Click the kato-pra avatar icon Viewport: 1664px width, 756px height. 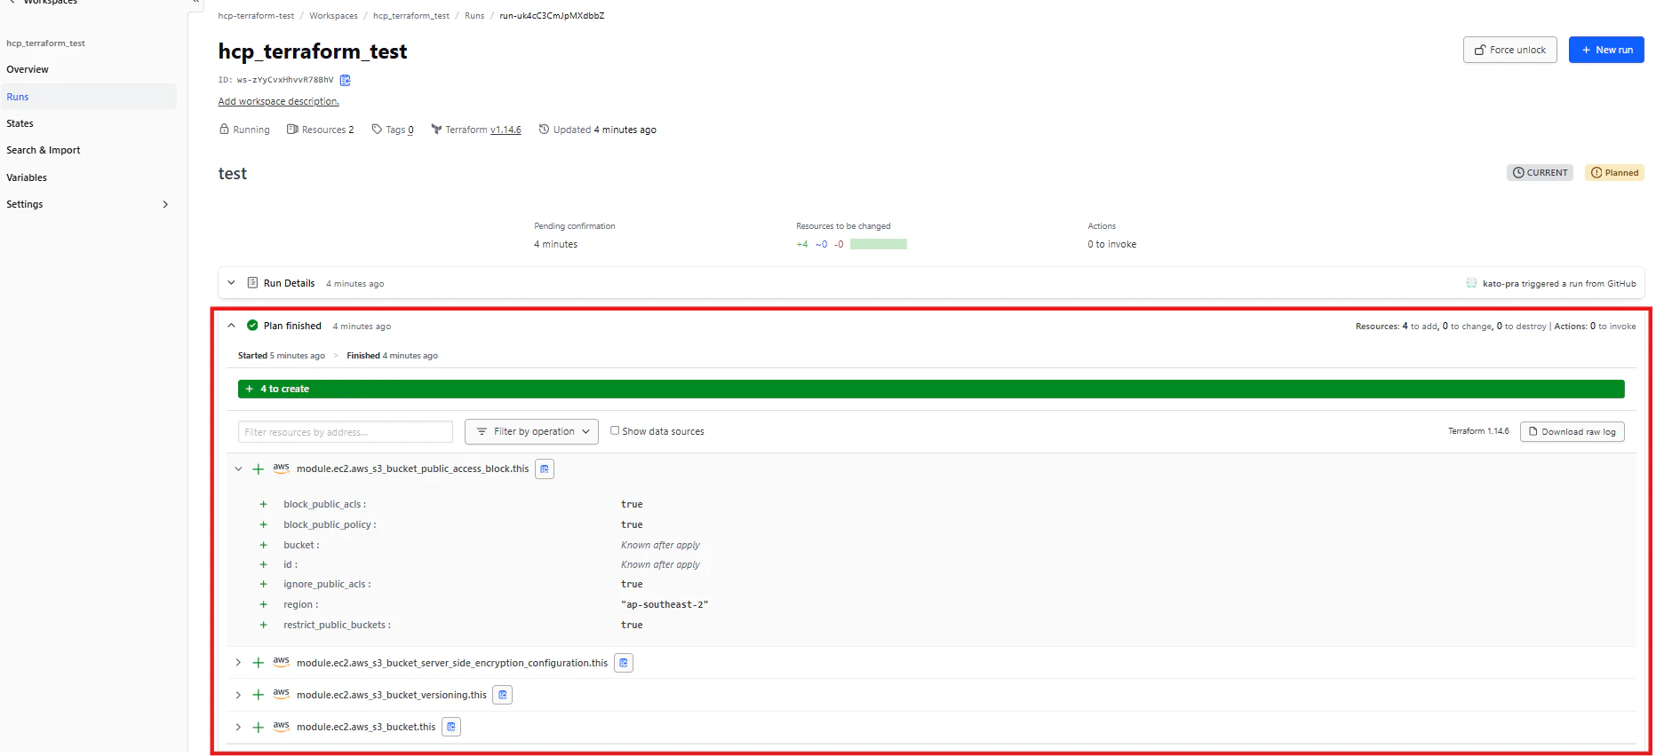(x=1471, y=283)
